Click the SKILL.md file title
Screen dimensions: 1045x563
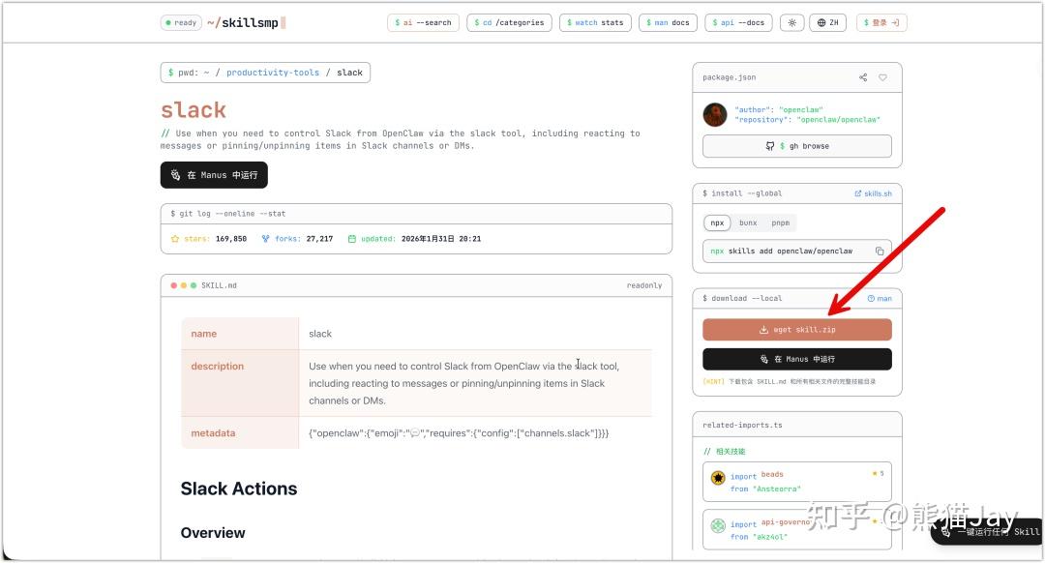(x=220, y=285)
